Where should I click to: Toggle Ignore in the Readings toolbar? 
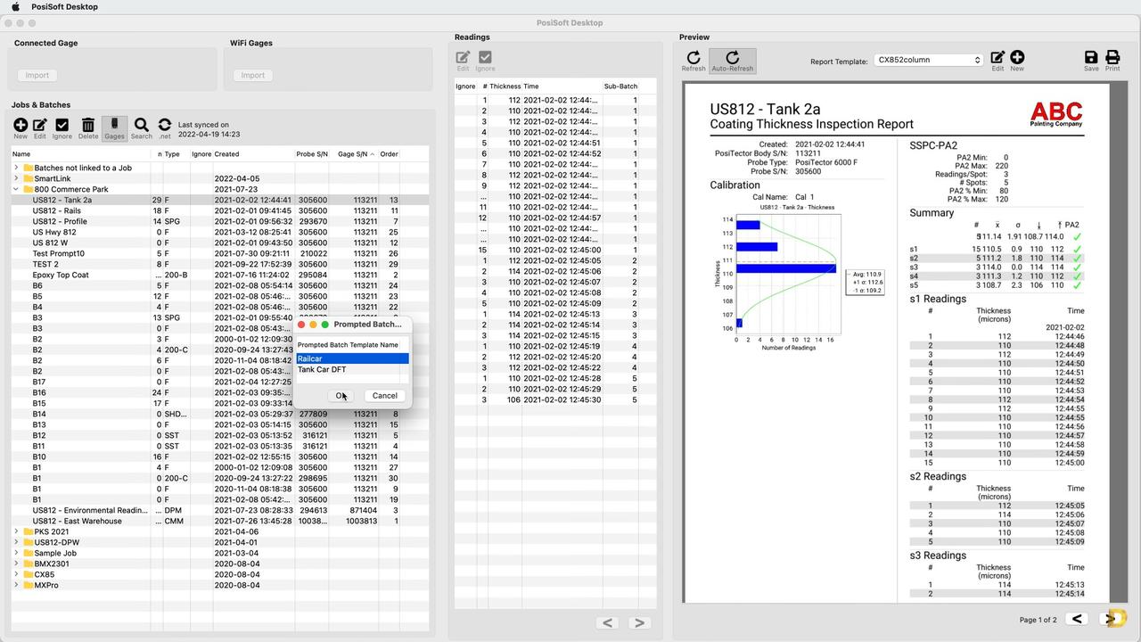pyautogui.click(x=485, y=61)
